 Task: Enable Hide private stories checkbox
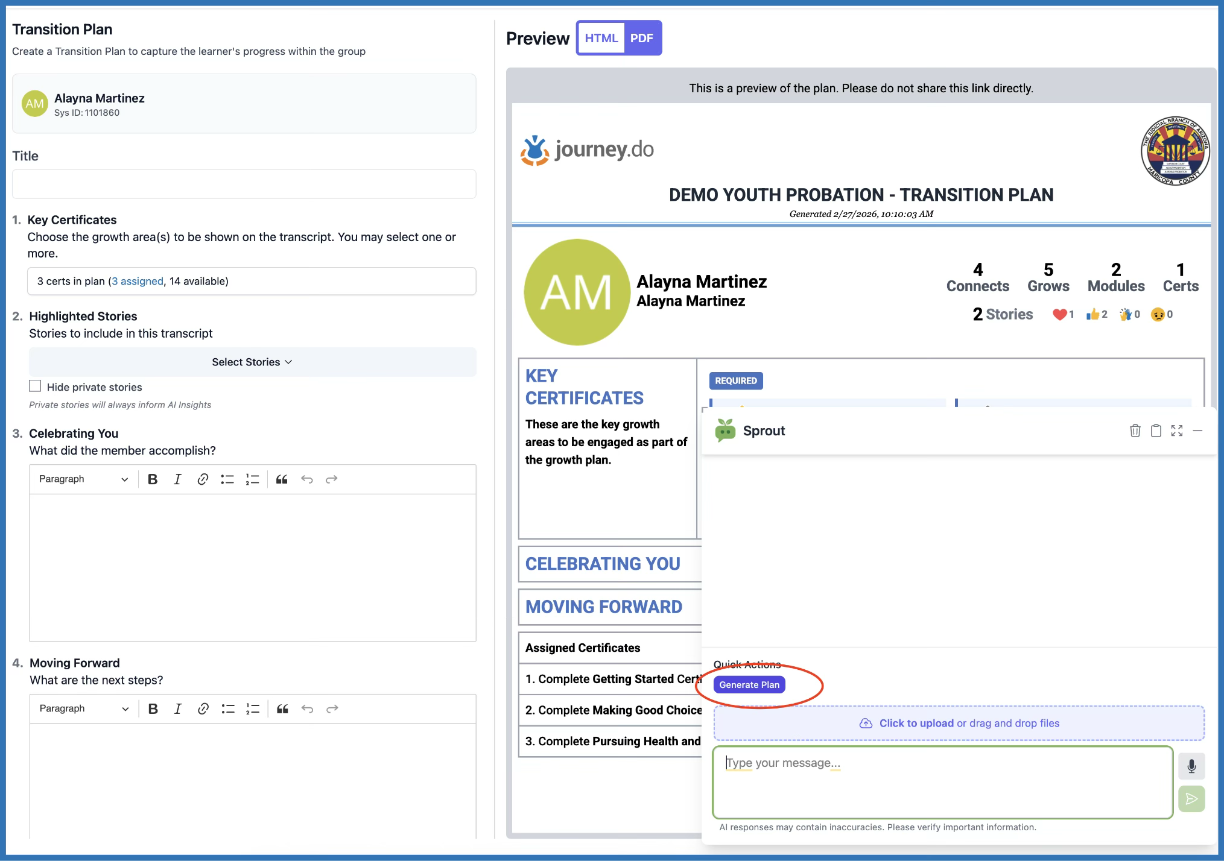35,386
